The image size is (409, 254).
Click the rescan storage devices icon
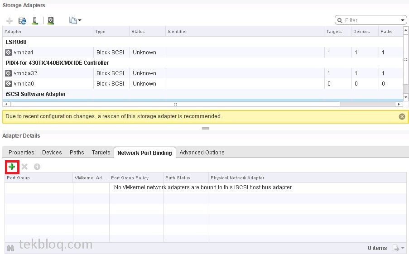[x=35, y=20]
